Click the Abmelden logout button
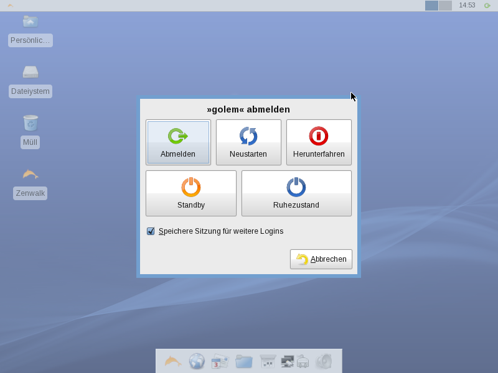 pyautogui.click(x=178, y=142)
